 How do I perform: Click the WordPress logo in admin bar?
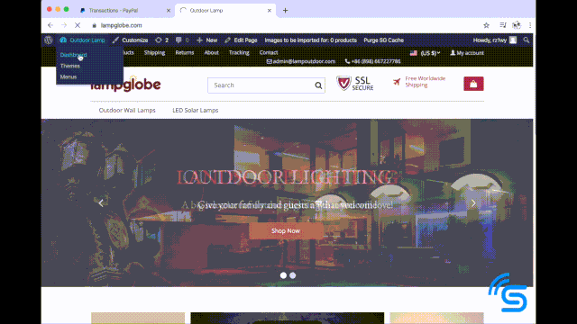click(48, 40)
